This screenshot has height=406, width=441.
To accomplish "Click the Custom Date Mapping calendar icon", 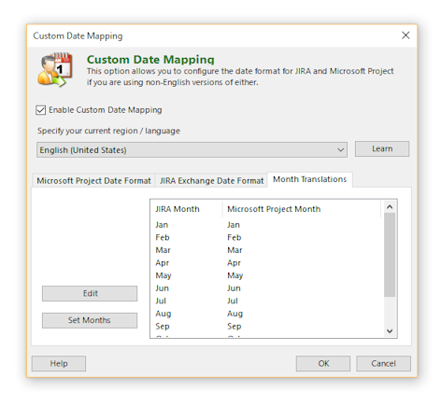I will 55,70.
